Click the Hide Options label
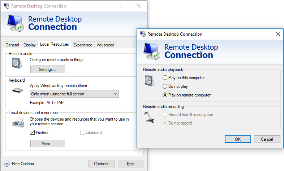The width and height of the screenshot is (284, 171). tap(23, 164)
